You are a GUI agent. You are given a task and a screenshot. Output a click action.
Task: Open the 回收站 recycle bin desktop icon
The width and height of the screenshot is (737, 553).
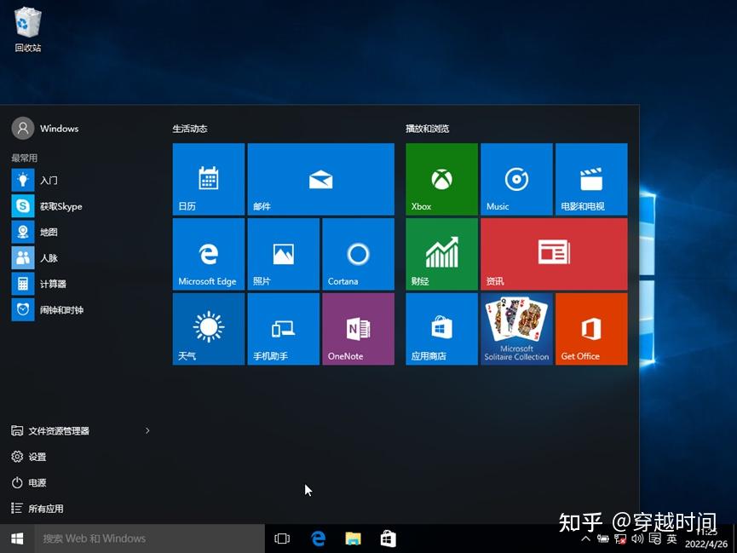28,29
